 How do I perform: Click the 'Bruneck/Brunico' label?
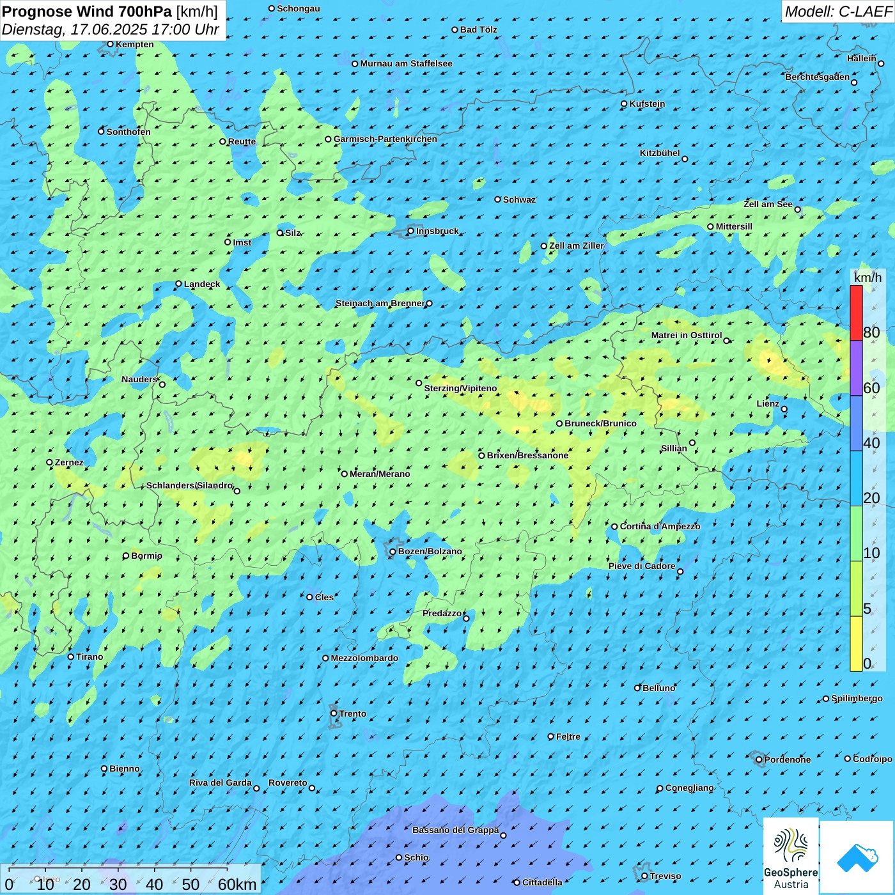(600, 423)
